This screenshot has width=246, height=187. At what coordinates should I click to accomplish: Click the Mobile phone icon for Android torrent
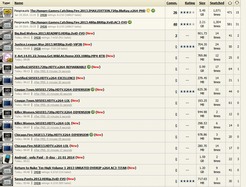(x=6, y=159)
